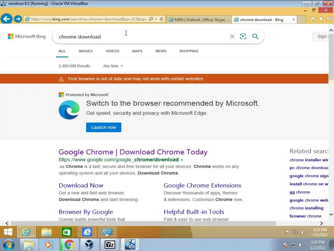
Task: Switch to NEWS results
Action: [161, 51]
